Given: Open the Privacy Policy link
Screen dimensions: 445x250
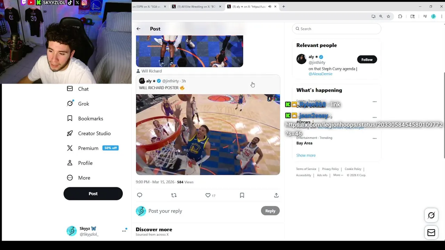Looking at the screenshot, I should (x=330, y=169).
